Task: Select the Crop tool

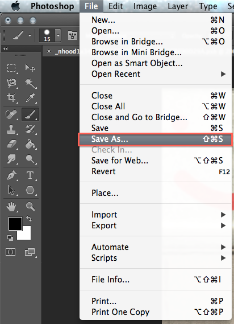Action: [x=11, y=98]
